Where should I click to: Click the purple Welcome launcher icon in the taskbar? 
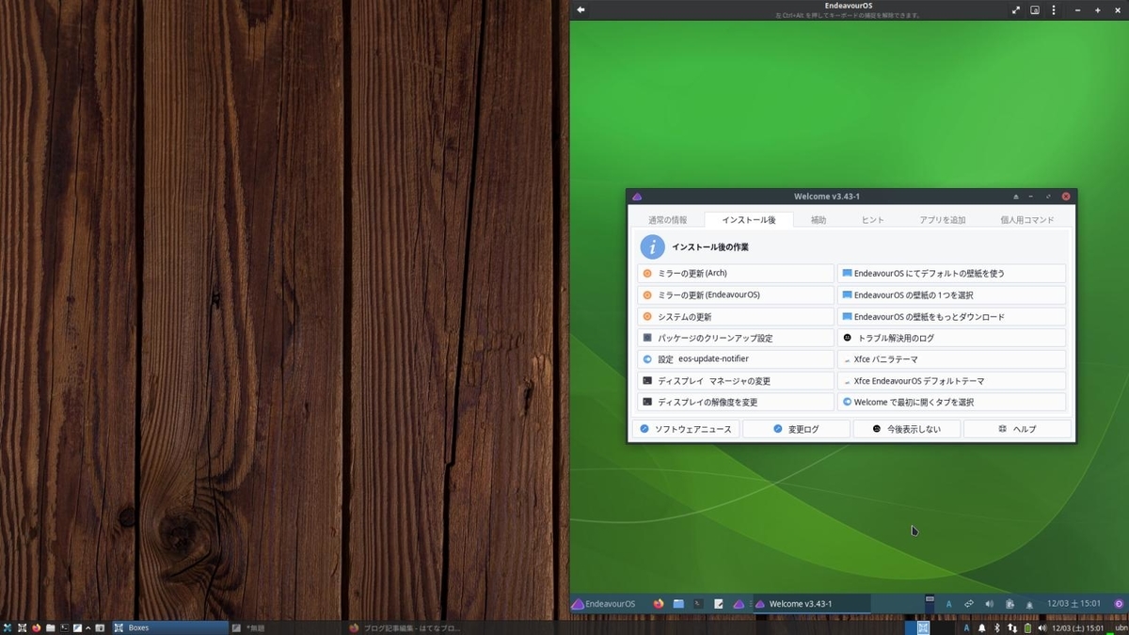point(738,603)
